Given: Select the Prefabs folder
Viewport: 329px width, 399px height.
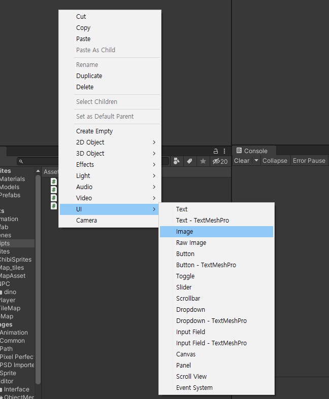Looking at the screenshot, I should 10,195.
